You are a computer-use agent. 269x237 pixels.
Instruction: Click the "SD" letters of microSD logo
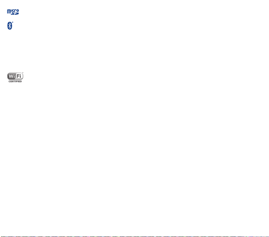15,14
